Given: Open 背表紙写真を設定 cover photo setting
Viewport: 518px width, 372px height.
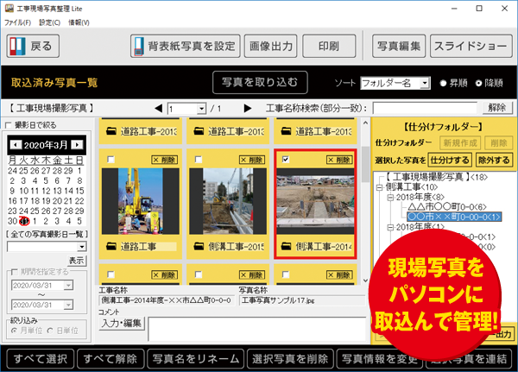Looking at the screenshot, I should [186, 46].
